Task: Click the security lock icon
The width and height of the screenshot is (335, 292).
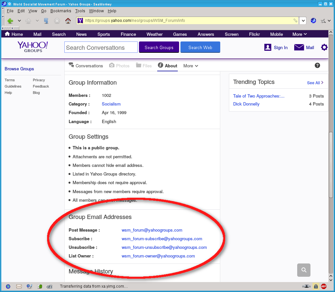Action: tap(316, 286)
